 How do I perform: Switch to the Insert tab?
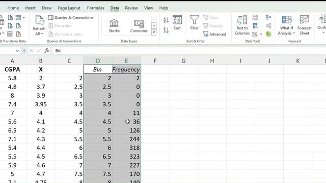point(31,8)
